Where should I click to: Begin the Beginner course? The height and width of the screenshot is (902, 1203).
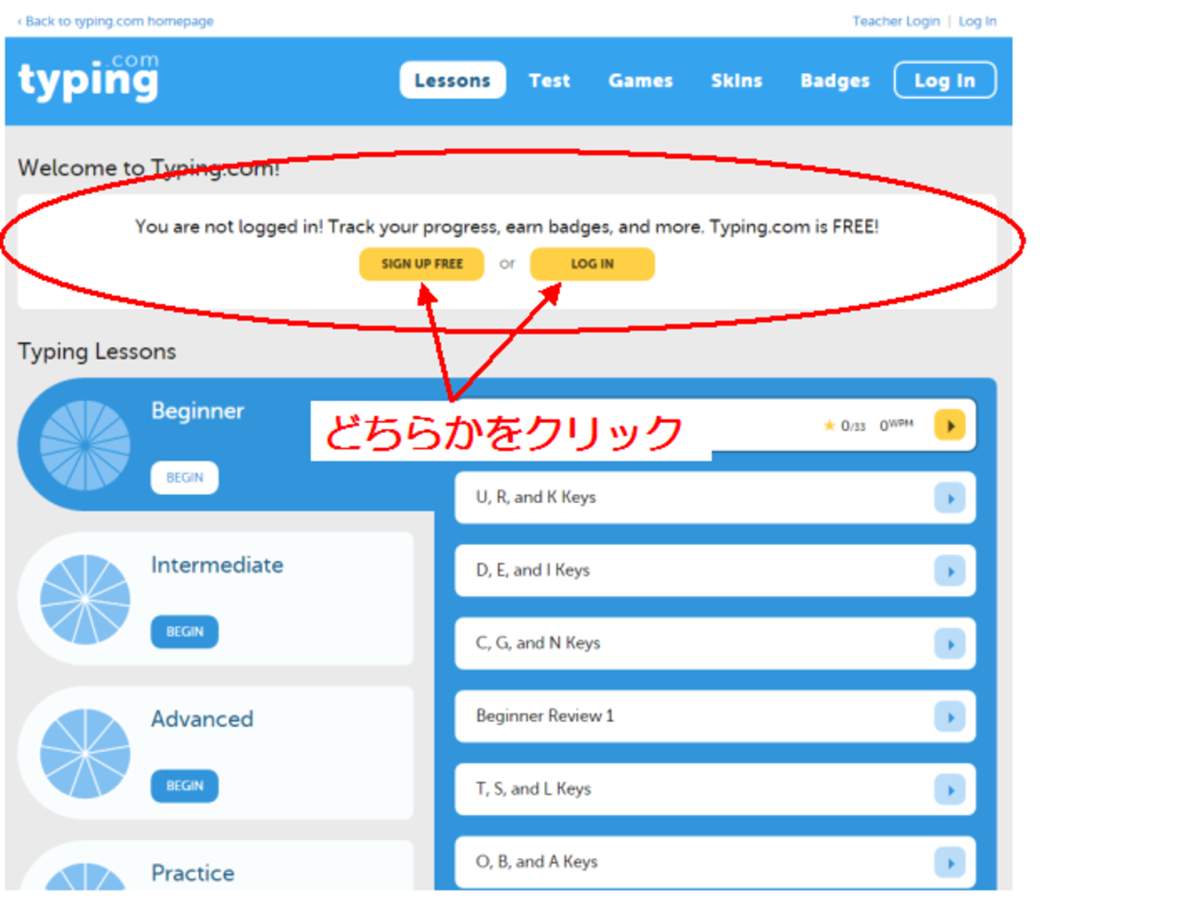coord(184,477)
